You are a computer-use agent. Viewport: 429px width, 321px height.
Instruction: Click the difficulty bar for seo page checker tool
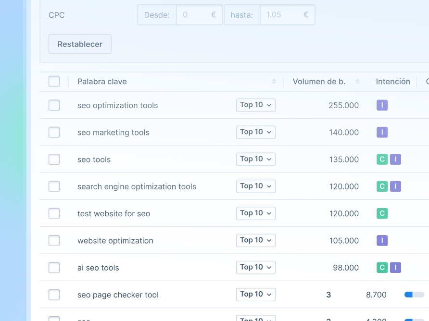pos(414,295)
